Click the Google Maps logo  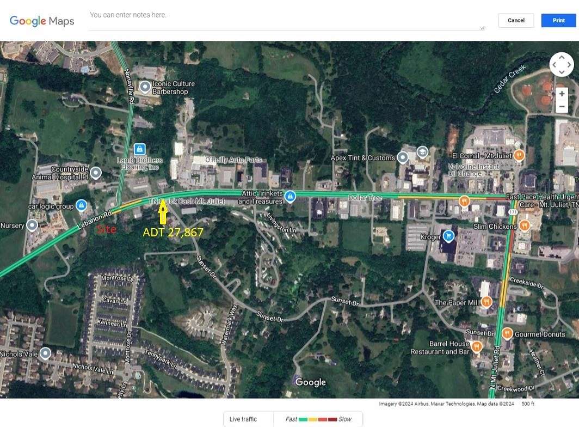click(x=41, y=21)
